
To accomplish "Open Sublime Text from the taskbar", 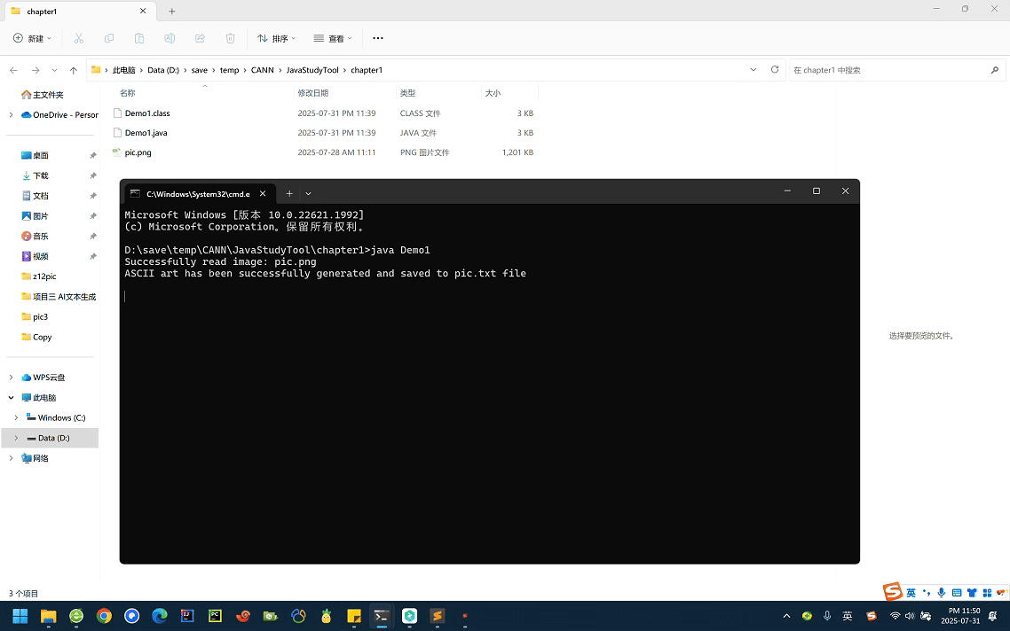I will [438, 616].
